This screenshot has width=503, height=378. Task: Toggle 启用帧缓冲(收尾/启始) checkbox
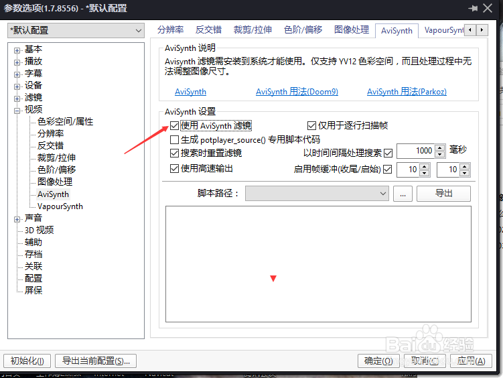pyautogui.click(x=388, y=169)
